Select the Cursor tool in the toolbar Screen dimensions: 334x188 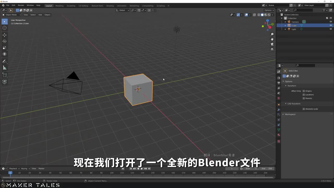tap(4, 28)
